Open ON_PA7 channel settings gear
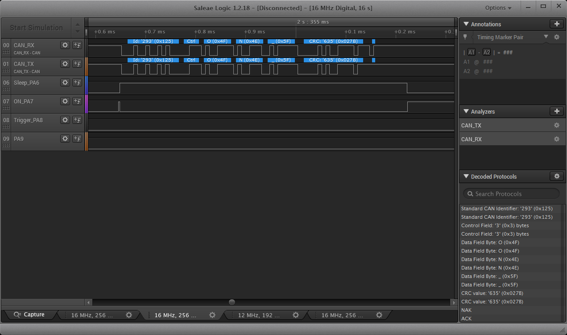 click(x=65, y=101)
